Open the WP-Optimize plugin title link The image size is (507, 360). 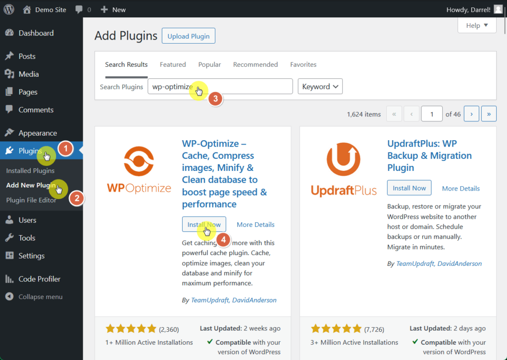[x=224, y=174]
